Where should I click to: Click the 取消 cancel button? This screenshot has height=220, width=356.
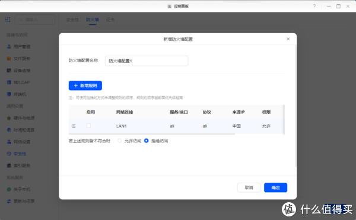pos(249,187)
